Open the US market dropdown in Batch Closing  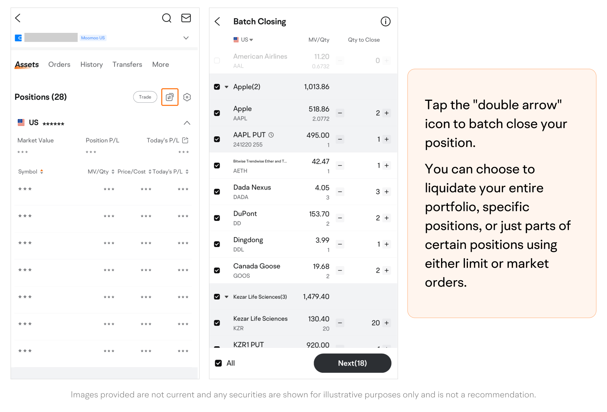[x=243, y=40]
